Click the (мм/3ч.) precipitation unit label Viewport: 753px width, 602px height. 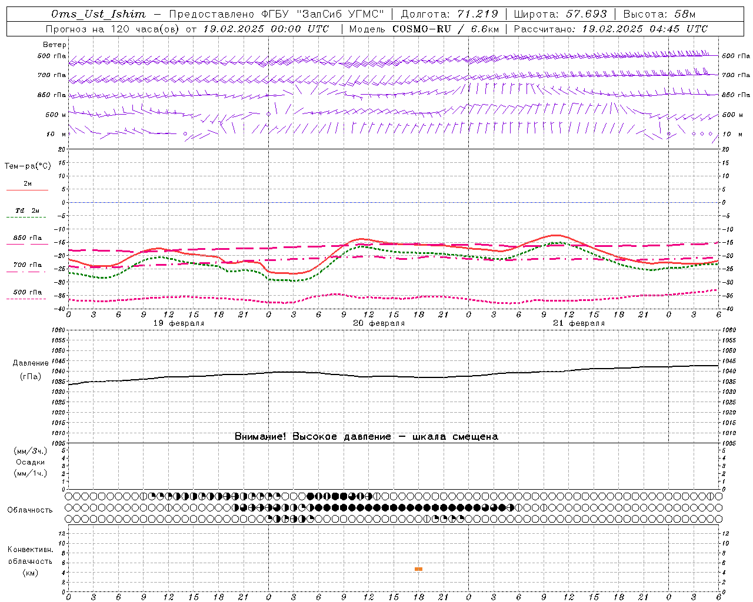click(x=31, y=451)
